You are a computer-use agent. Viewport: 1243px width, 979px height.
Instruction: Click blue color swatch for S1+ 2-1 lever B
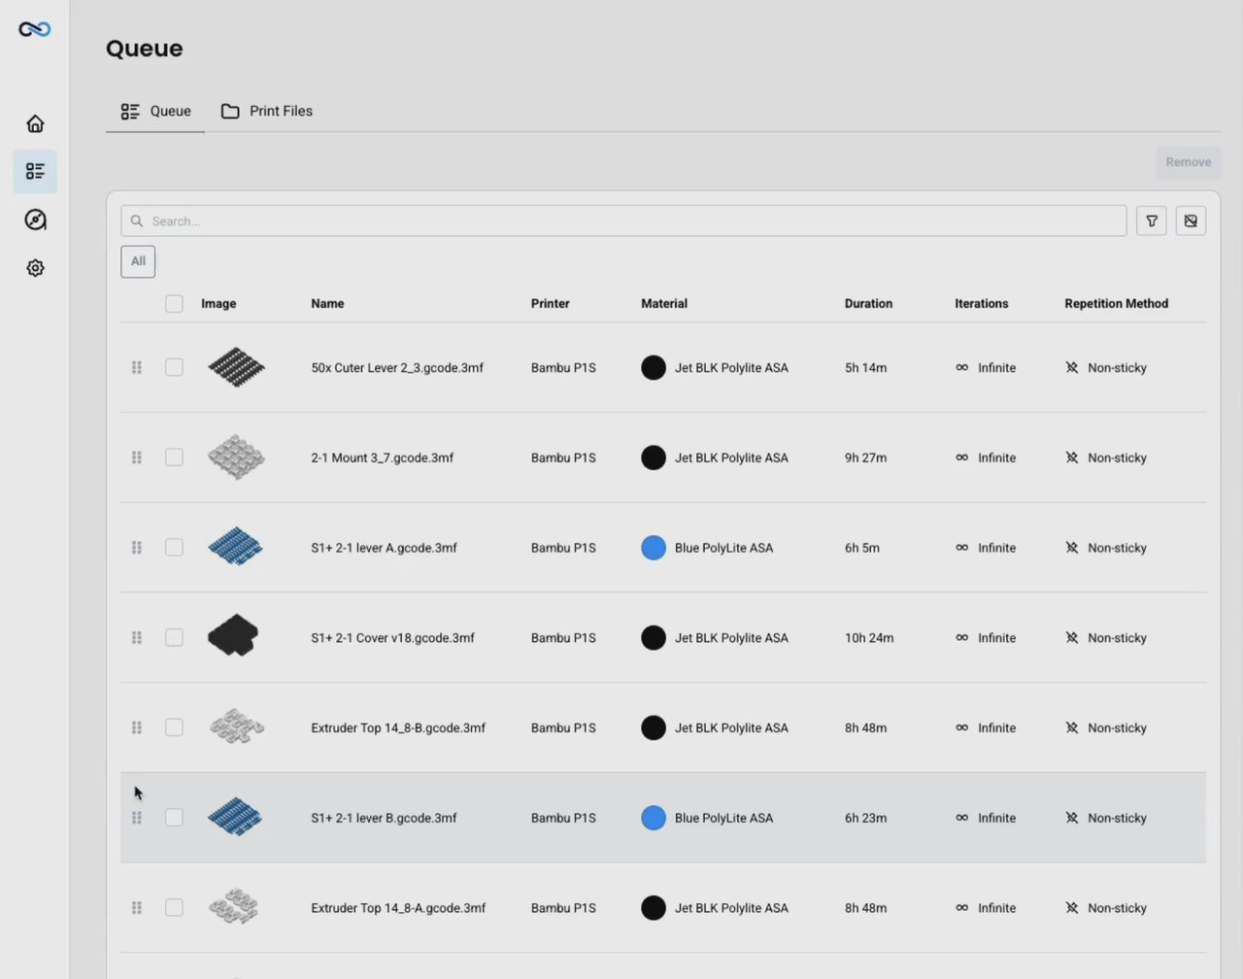pos(654,818)
